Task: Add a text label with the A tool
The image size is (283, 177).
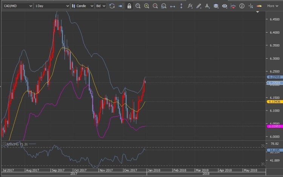Action: point(207,6)
